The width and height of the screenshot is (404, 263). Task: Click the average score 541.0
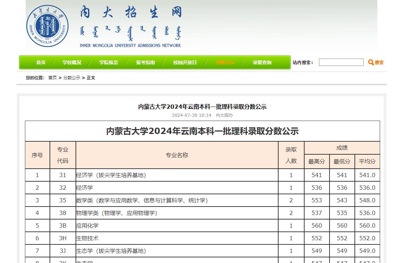pos(367,175)
